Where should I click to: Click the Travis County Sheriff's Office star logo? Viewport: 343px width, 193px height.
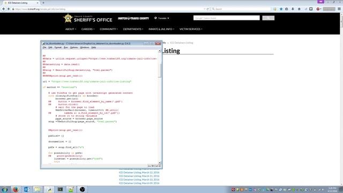point(68,18)
